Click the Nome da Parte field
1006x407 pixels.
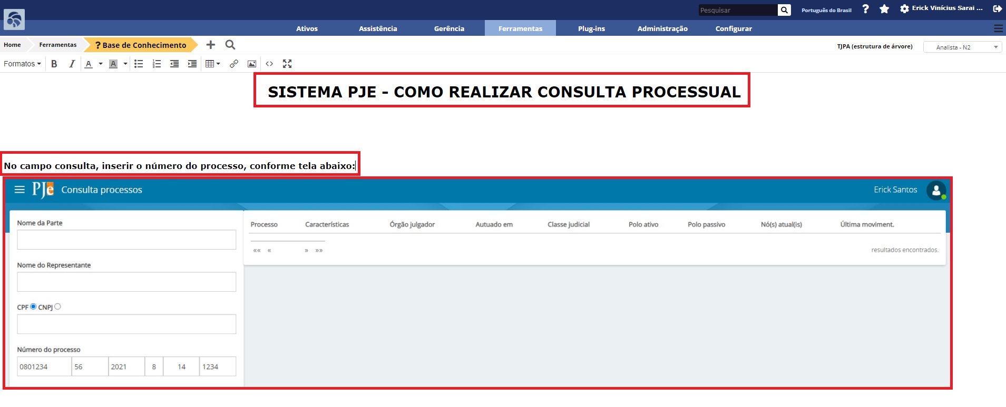tap(126, 240)
